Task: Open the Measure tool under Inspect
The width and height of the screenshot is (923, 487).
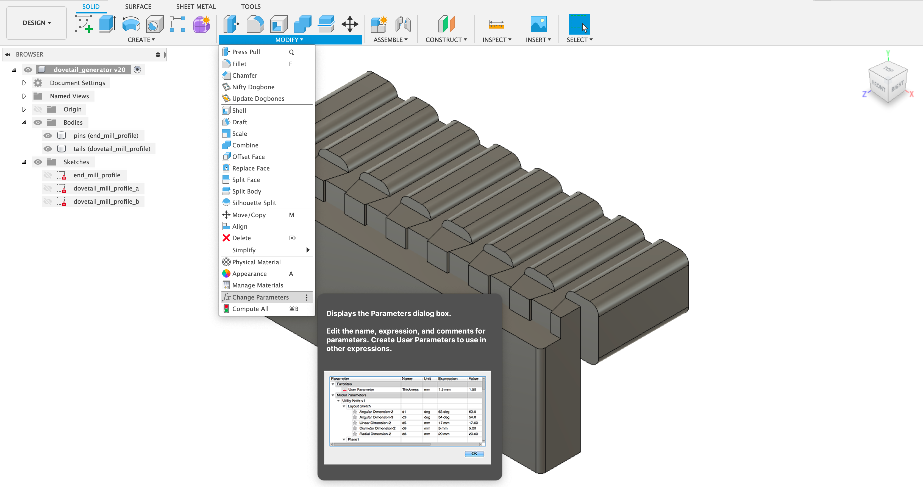Action: (x=496, y=24)
